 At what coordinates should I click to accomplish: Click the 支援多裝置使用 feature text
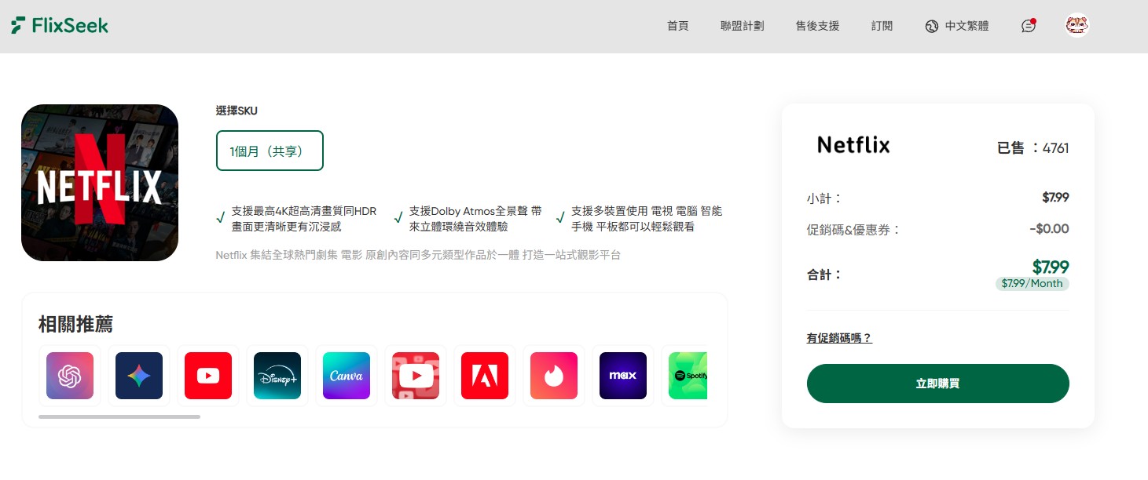[x=646, y=219]
